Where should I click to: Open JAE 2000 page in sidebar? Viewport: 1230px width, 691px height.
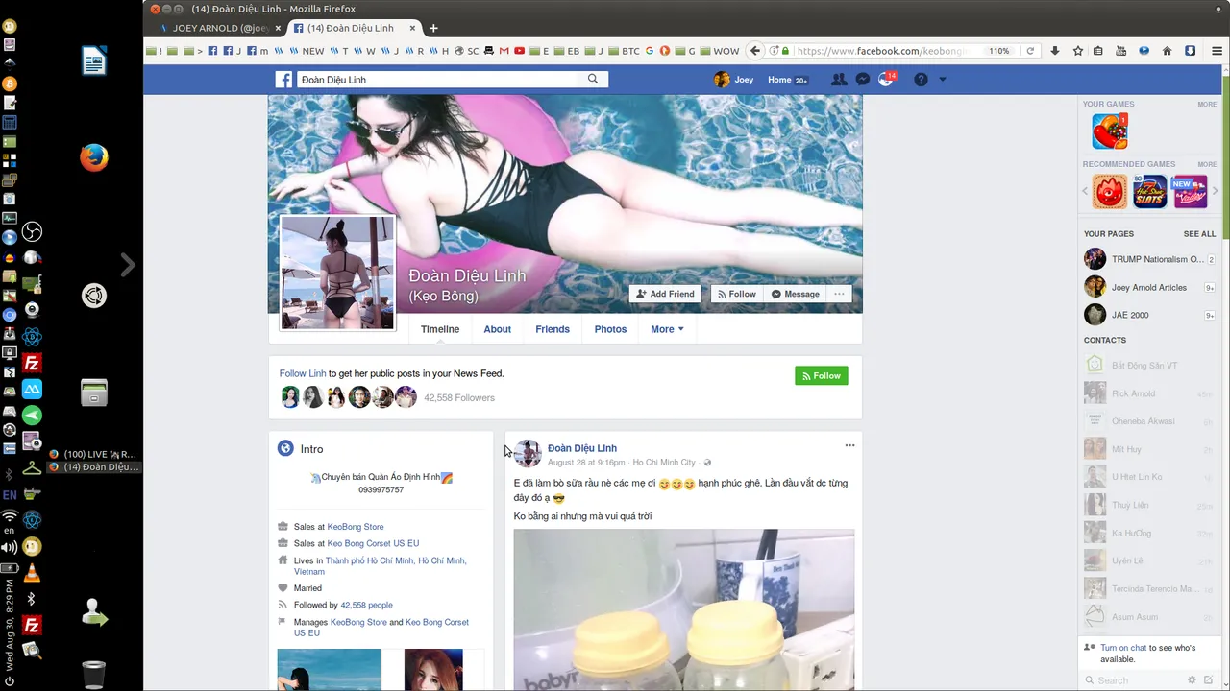tap(1149, 315)
